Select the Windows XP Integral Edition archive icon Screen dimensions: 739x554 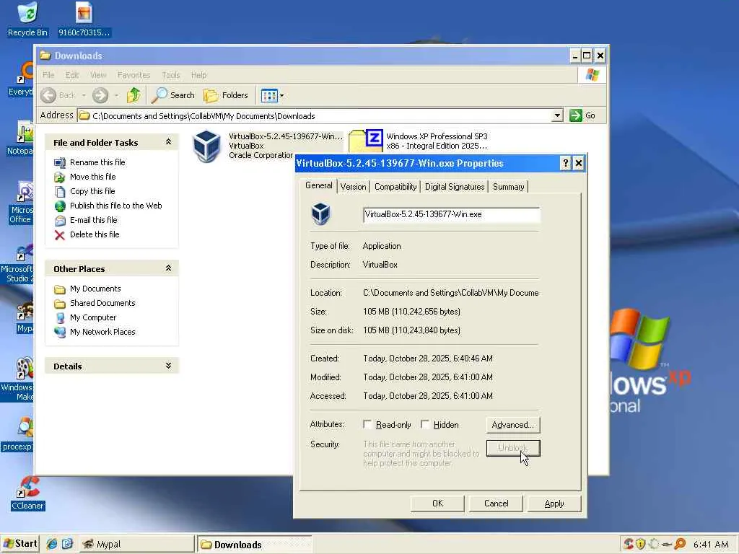click(x=366, y=141)
